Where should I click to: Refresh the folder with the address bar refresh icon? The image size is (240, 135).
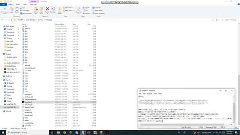[217, 20]
